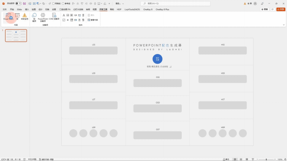Click the Record button
Viewport: 287px width, 161px height.
point(265,9)
